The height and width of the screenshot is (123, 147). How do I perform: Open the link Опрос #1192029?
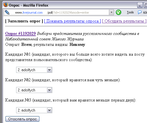tap(21, 34)
